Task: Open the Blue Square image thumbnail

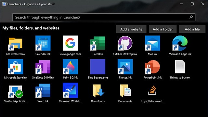Action: [x=98, y=67]
